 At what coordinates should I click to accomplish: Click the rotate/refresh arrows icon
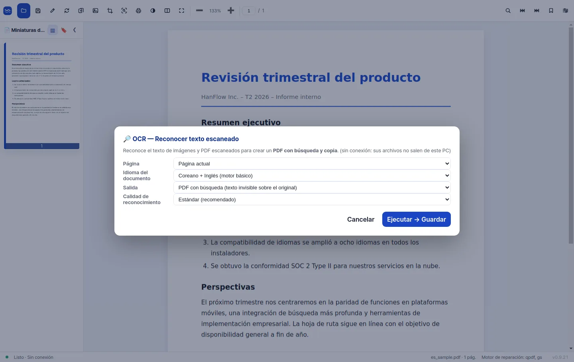(67, 11)
